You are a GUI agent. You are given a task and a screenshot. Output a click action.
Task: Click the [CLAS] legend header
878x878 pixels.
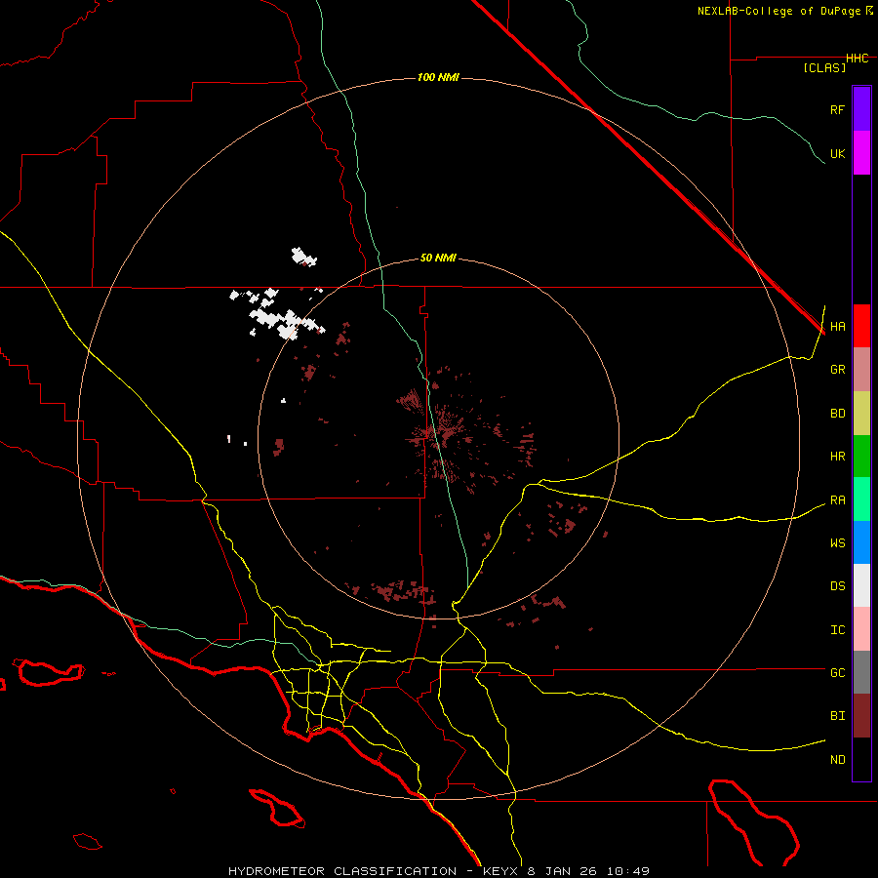pyautogui.click(x=823, y=67)
